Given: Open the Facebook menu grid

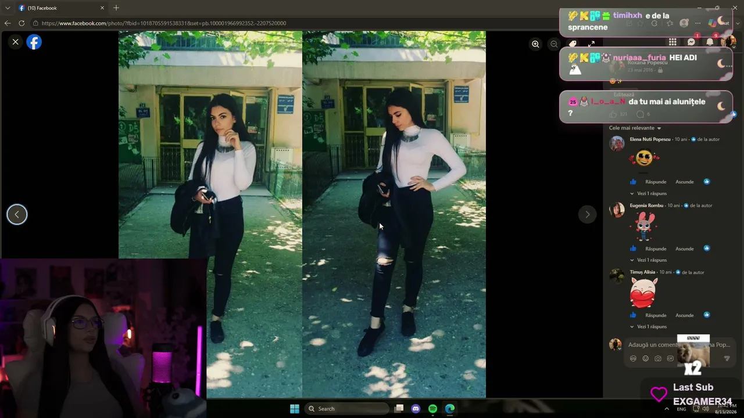Looking at the screenshot, I should coord(673,42).
